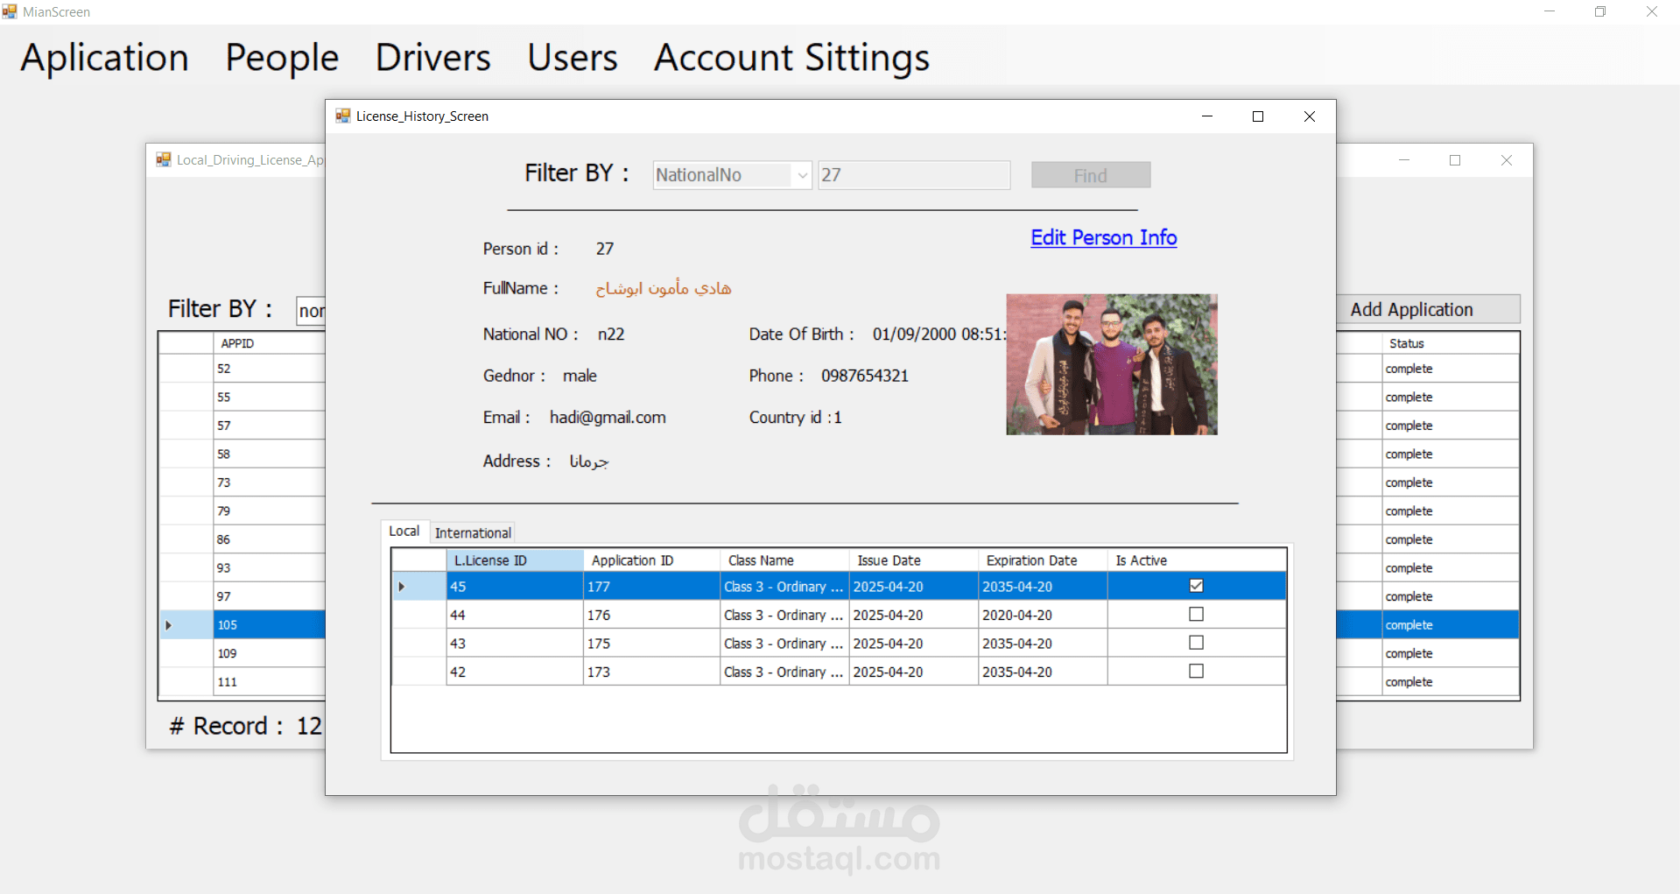Open the Drivers menu
Image resolution: width=1680 pixels, height=894 pixels.
coord(432,57)
